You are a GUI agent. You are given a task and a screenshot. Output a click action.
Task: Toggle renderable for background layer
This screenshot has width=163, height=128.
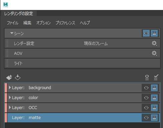pyautogui.click(x=154, y=88)
